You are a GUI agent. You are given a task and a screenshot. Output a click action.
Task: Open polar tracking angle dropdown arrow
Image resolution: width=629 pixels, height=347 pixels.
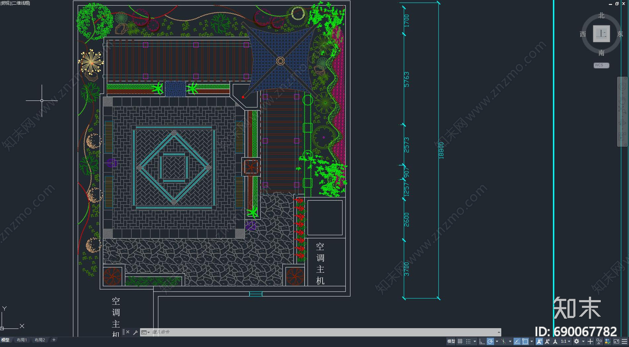point(497,341)
